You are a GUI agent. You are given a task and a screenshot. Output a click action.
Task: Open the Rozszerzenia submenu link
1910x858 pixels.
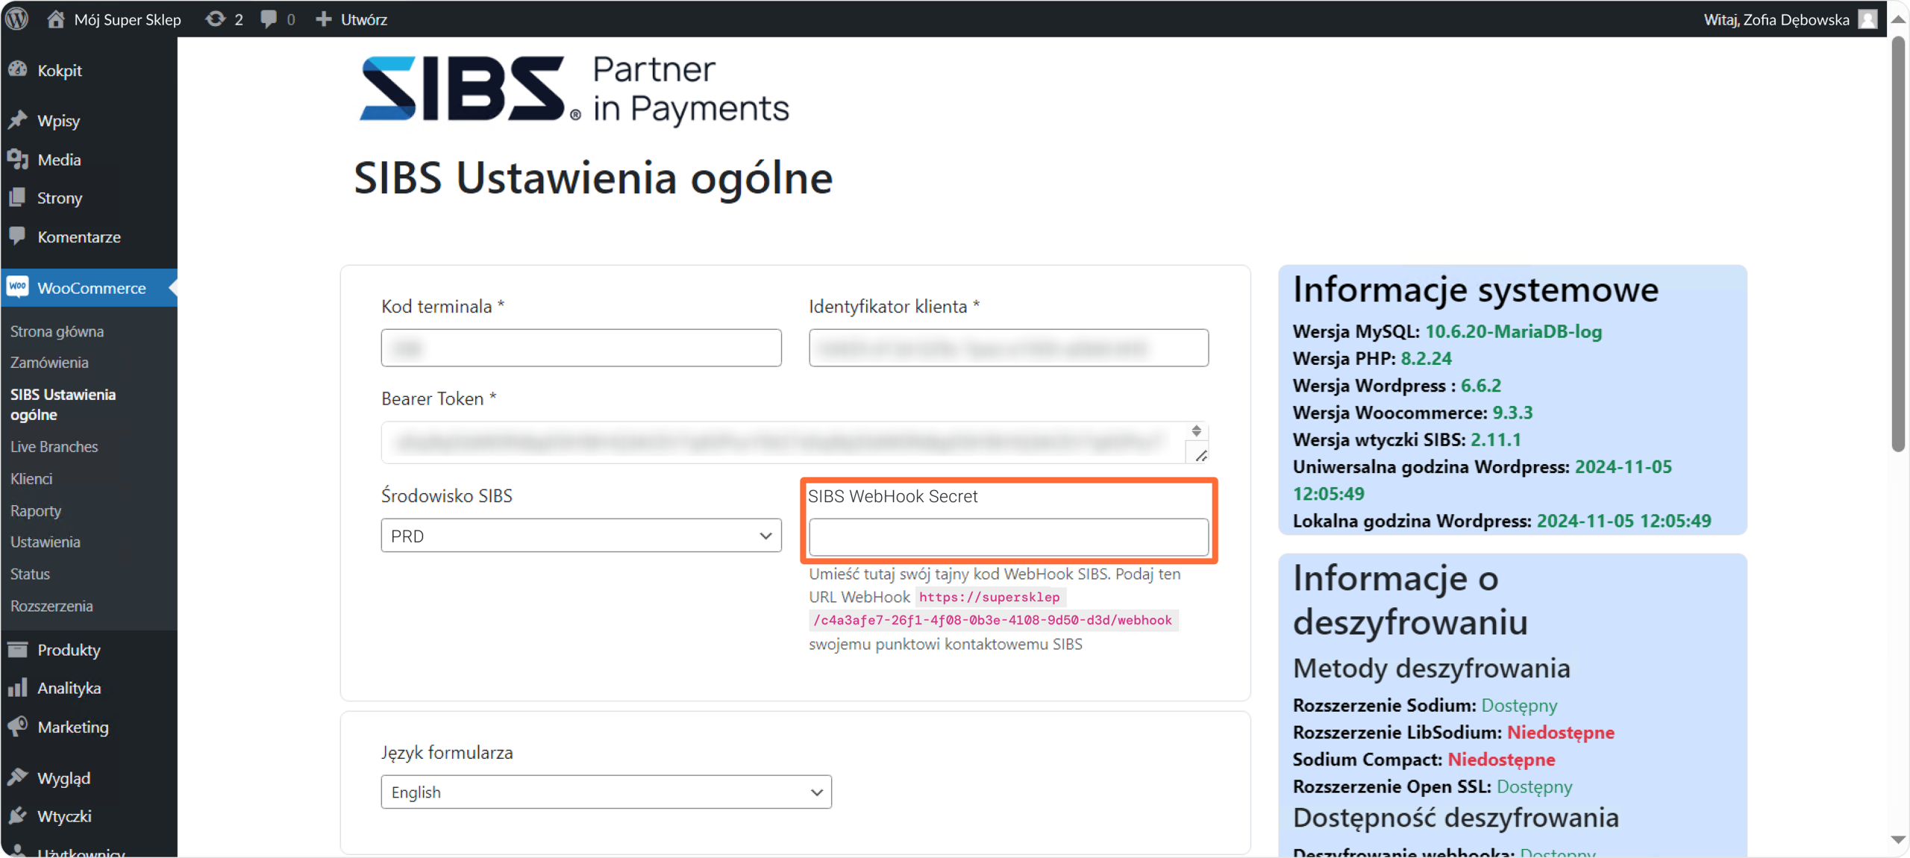(51, 606)
